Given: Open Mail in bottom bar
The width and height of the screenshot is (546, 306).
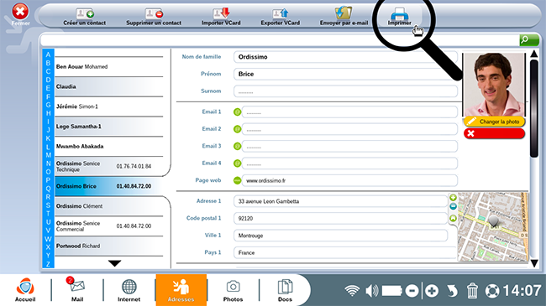Looking at the screenshot, I should click(x=77, y=290).
